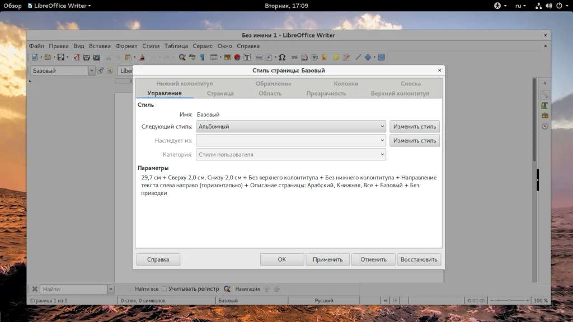Screen dimensions: 573x322
Task: Toggle Formatting Marks pilcrow icon
Action: (202, 57)
